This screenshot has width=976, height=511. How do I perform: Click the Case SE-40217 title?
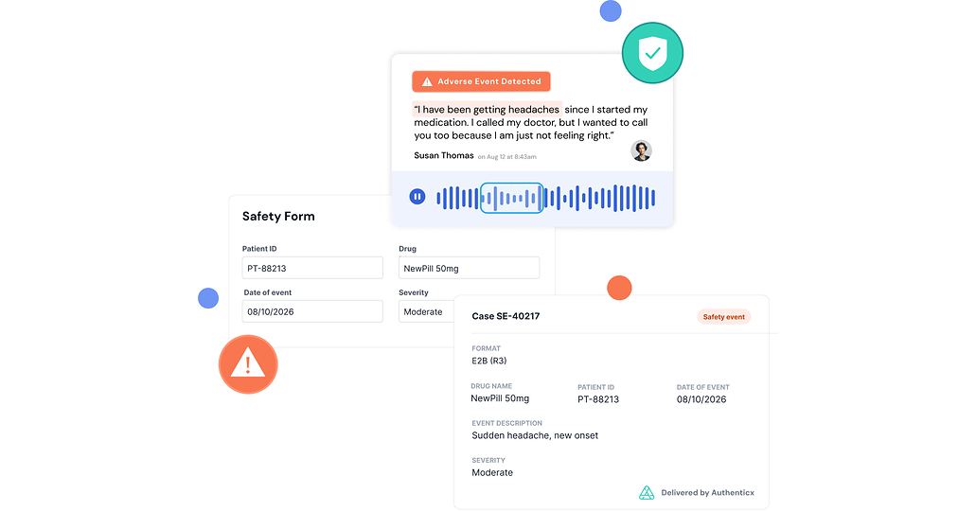click(x=506, y=316)
